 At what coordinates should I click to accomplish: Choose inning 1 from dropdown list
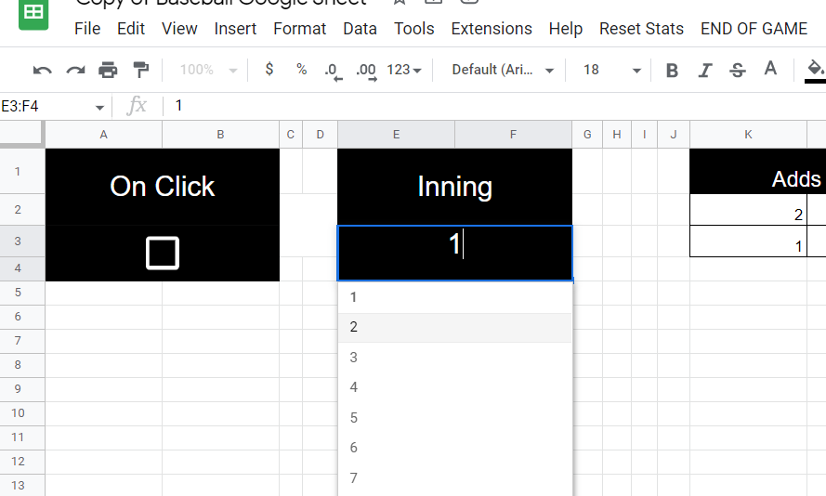455,297
